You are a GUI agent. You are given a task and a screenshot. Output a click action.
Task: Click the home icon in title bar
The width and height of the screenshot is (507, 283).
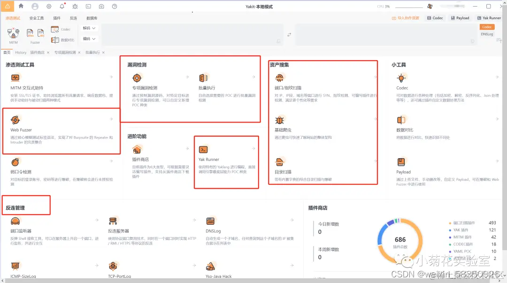pos(21,6)
